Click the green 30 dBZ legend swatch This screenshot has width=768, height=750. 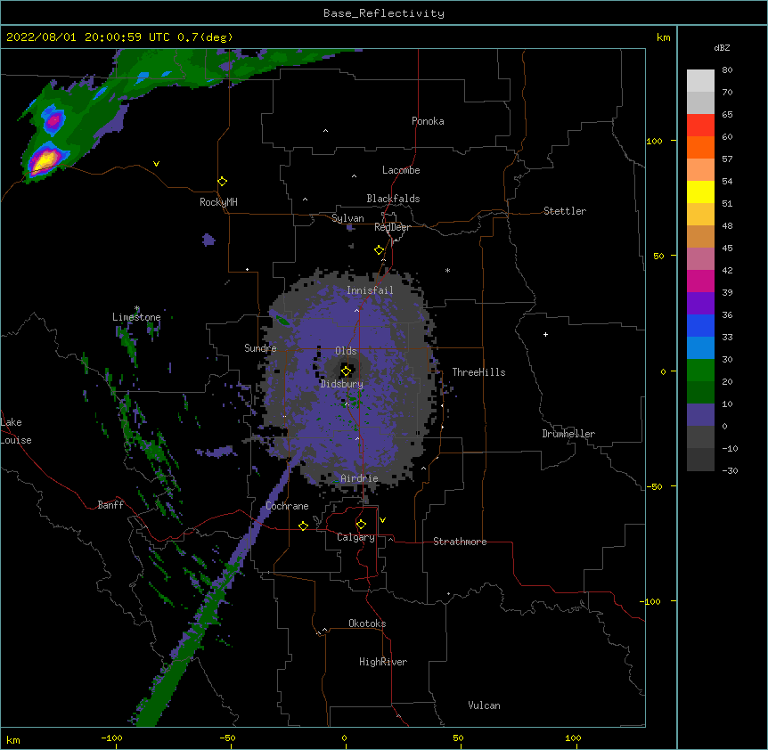700,371
